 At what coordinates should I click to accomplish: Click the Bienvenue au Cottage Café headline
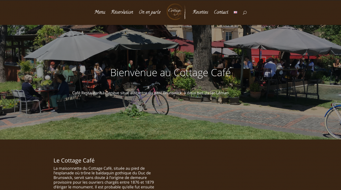pos(170,73)
